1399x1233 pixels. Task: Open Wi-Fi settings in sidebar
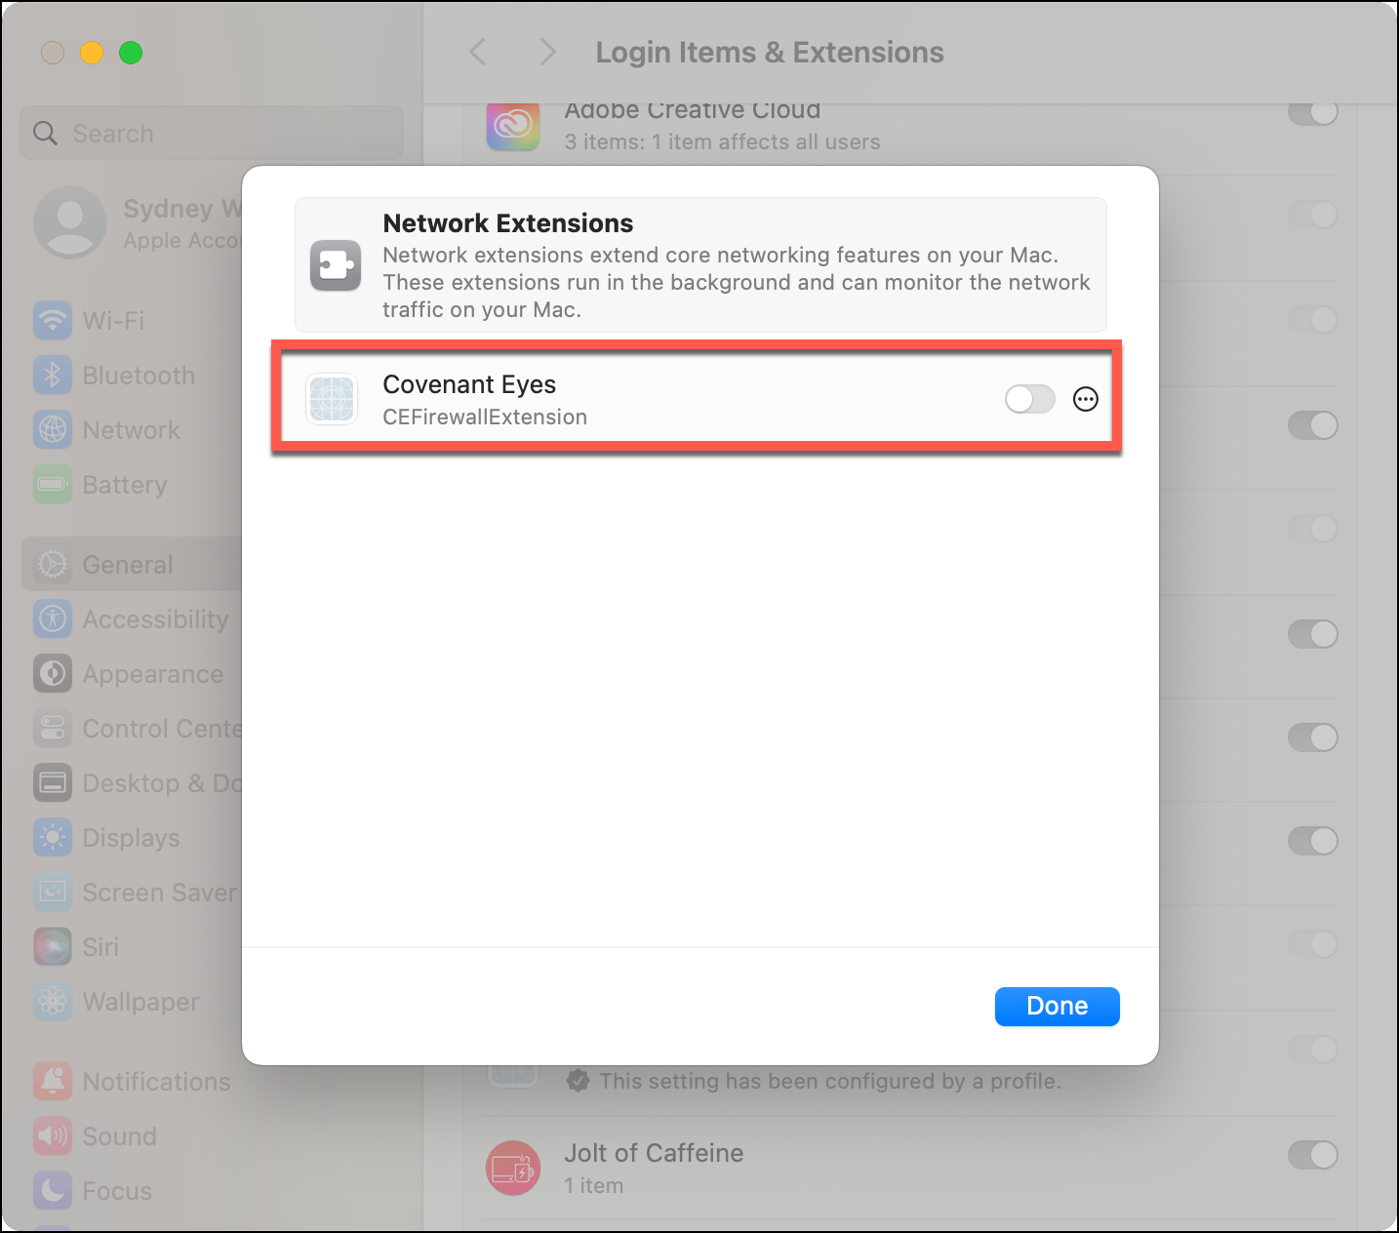(x=113, y=321)
